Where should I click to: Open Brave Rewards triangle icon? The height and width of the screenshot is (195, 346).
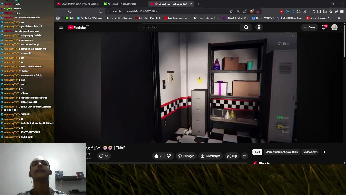pos(258,11)
